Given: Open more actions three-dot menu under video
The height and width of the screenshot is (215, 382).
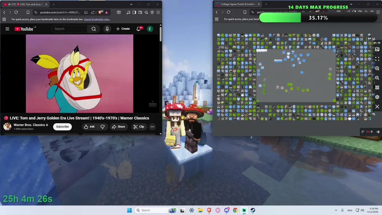Looking at the screenshot, I should (x=152, y=127).
